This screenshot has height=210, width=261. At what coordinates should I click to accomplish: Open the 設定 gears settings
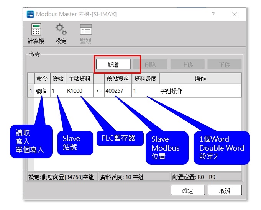61,34
